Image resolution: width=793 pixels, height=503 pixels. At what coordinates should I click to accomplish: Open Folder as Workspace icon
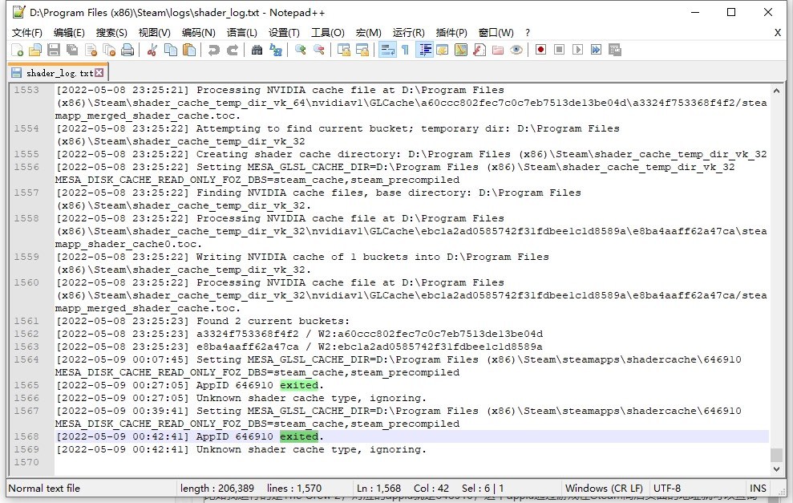498,50
